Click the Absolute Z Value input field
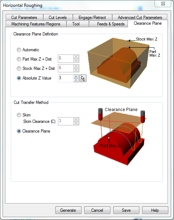The image size is (174, 220). coord(66,78)
